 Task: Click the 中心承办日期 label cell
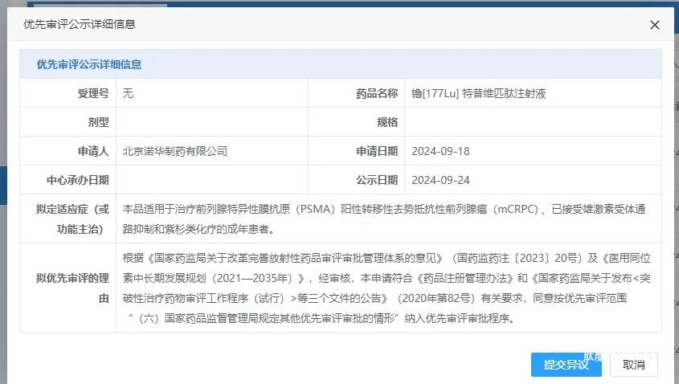tap(68, 180)
